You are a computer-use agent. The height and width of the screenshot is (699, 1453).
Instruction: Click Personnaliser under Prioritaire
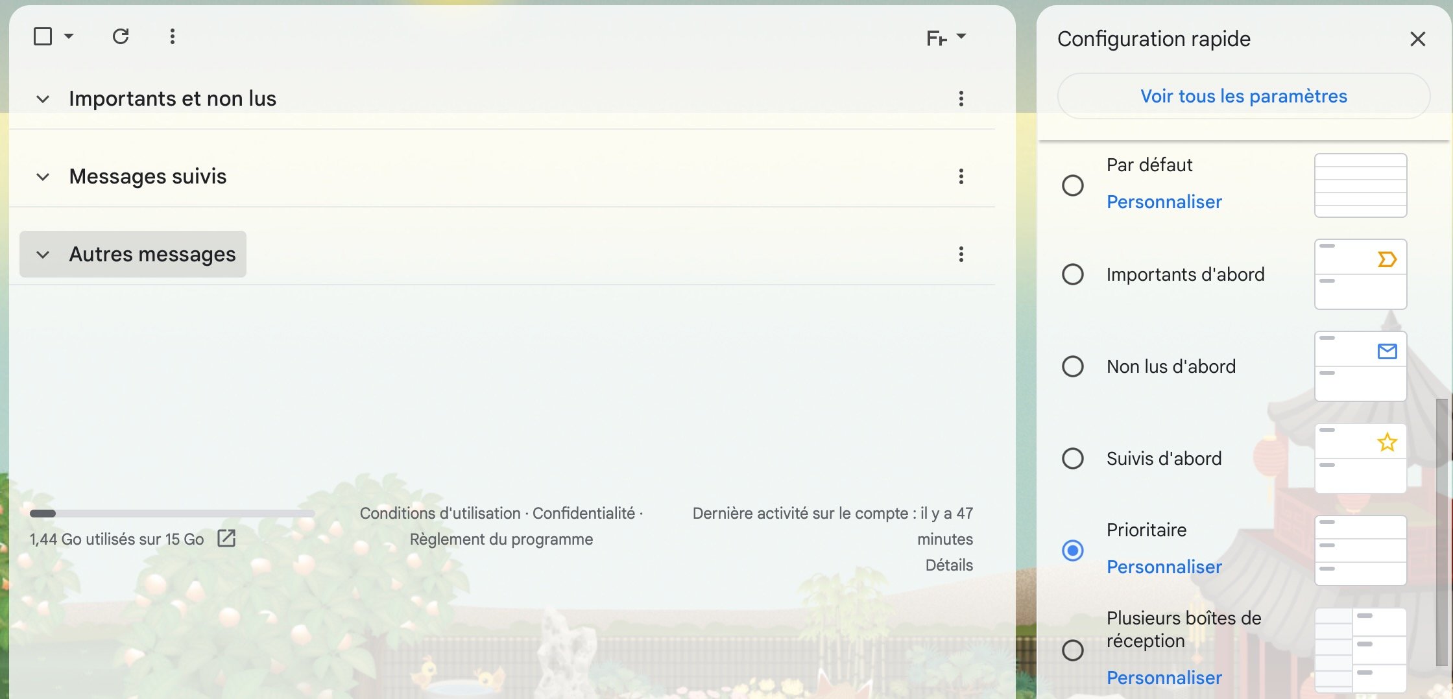click(1164, 567)
